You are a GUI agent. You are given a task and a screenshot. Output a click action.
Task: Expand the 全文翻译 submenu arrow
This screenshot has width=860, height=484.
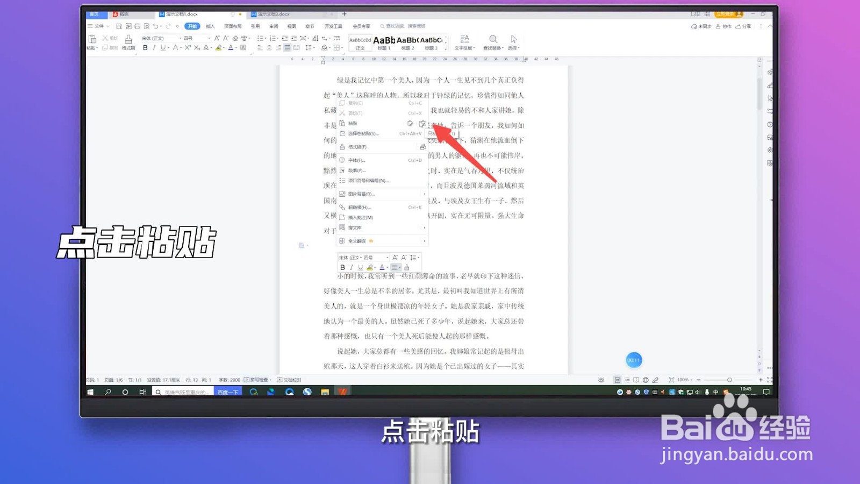point(424,241)
